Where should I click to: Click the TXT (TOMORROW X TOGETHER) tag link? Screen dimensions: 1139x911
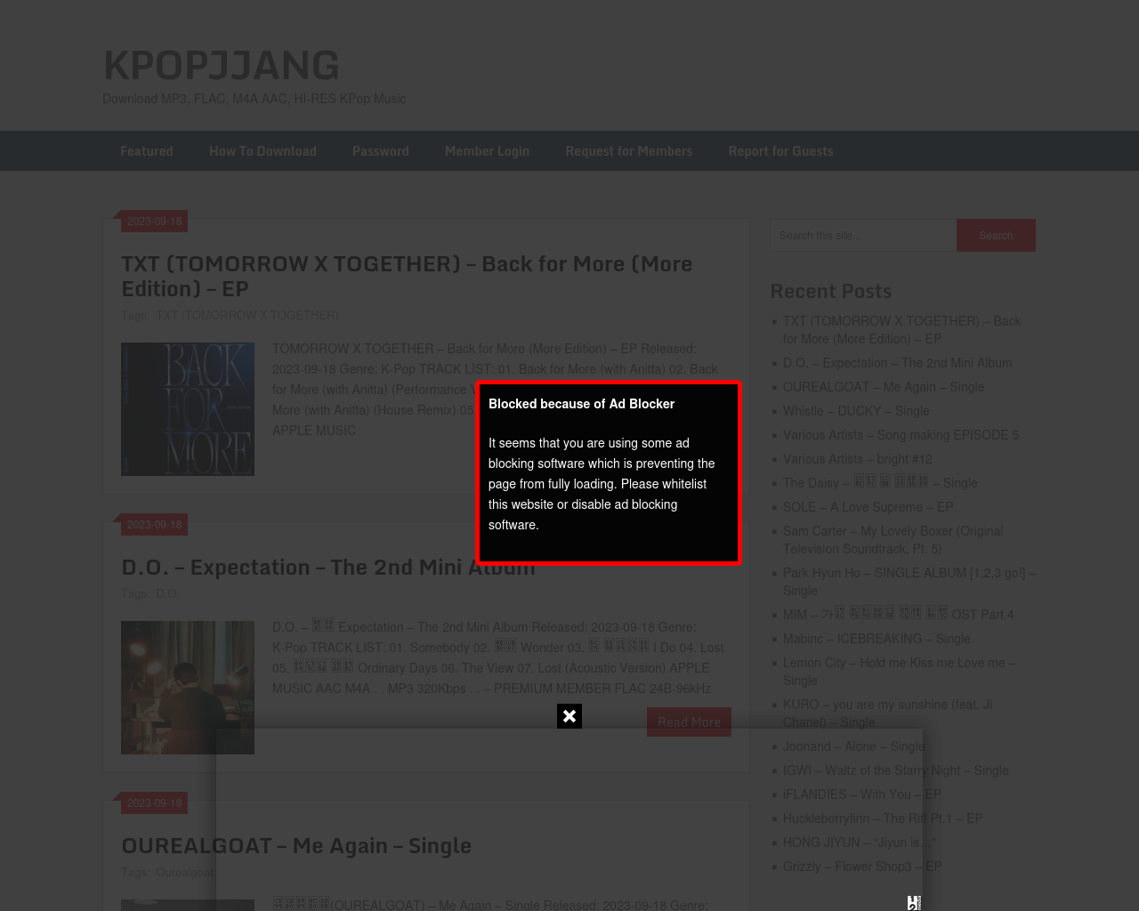coord(246,315)
